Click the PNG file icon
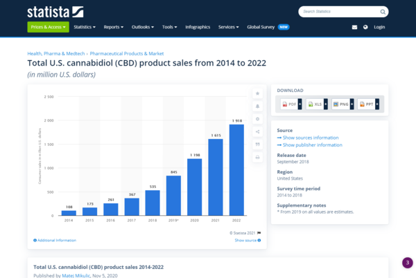Image resolution: width=416 pixels, height=278 pixels. pyautogui.click(x=336, y=104)
